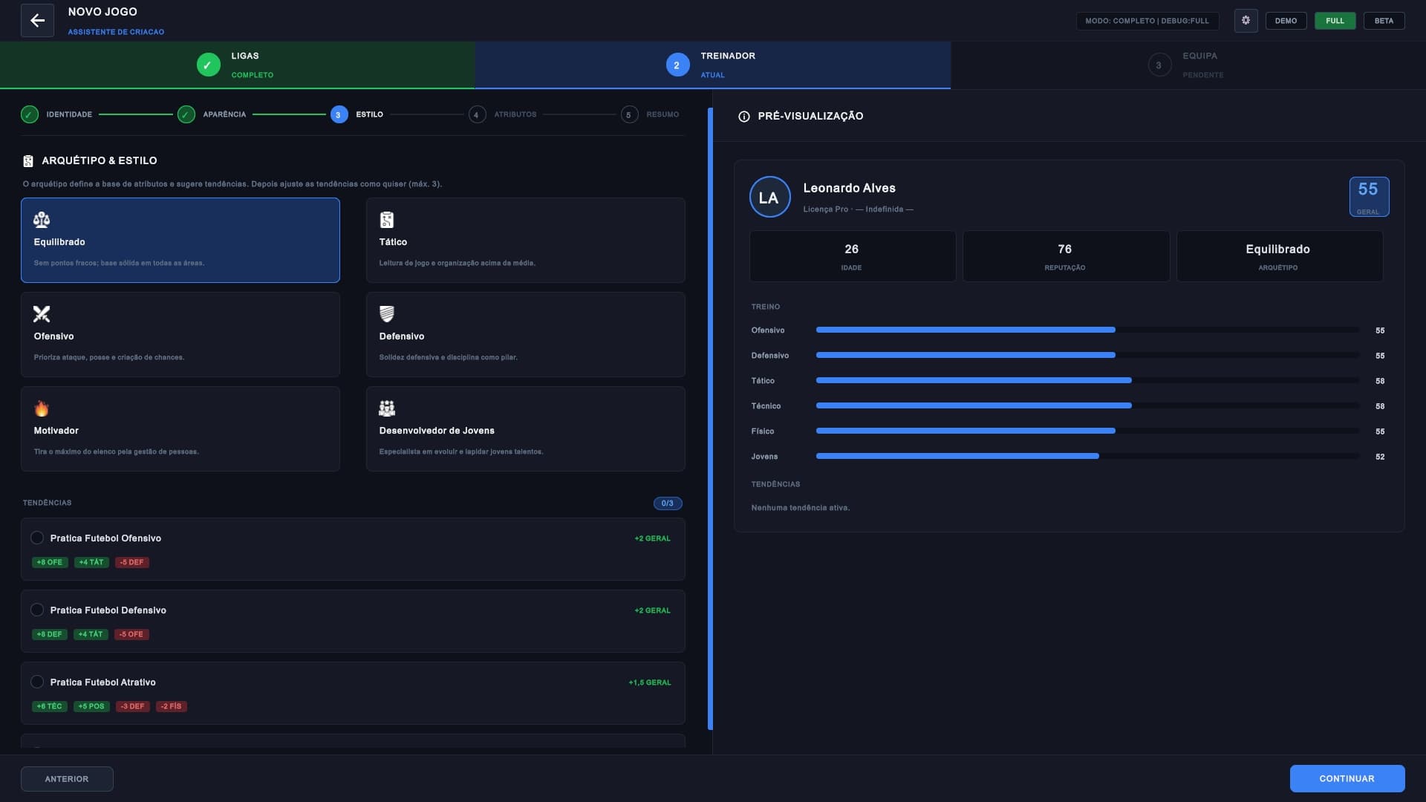Switch to FULL mode

[1335, 21]
